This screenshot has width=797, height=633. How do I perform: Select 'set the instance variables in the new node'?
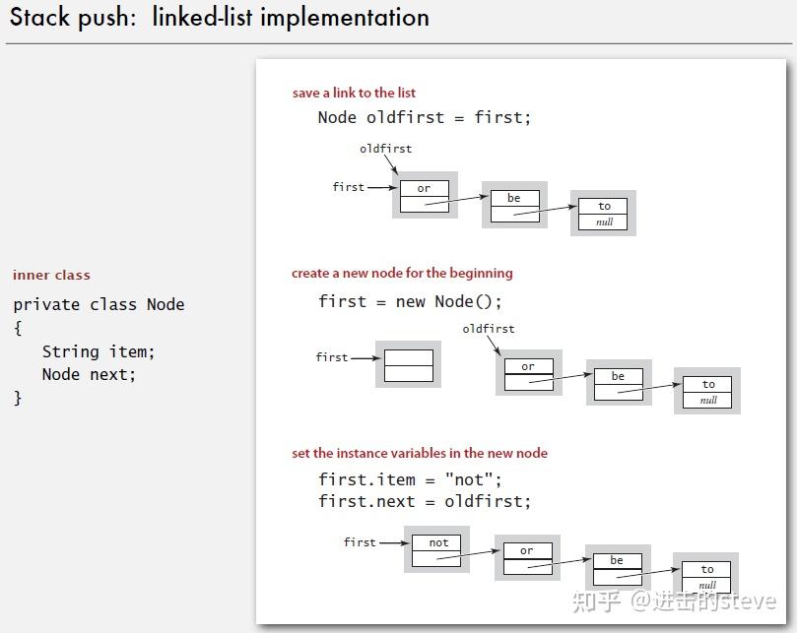(420, 453)
